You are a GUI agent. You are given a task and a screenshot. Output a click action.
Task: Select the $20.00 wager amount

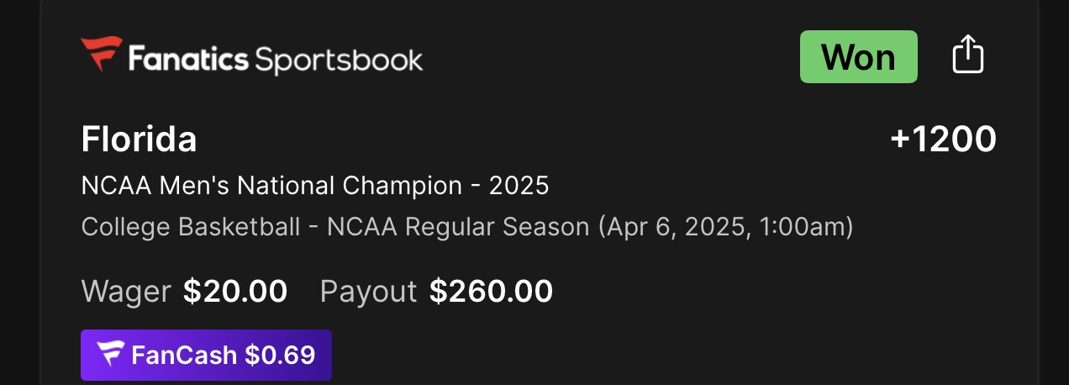point(235,291)
